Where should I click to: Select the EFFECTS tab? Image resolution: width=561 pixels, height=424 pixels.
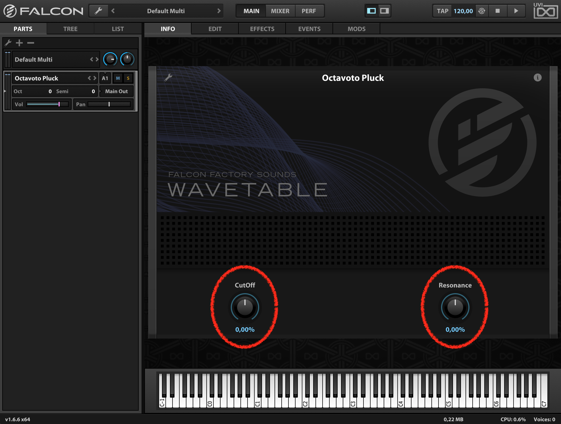pos(262,29)
